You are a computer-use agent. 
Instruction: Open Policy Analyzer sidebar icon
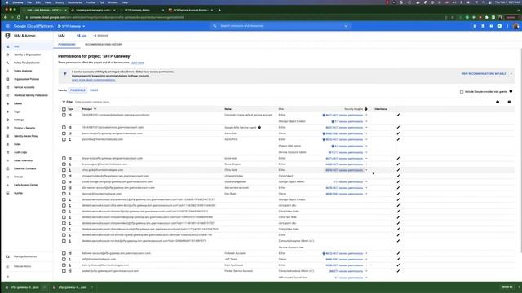click(x=7, y=71)
